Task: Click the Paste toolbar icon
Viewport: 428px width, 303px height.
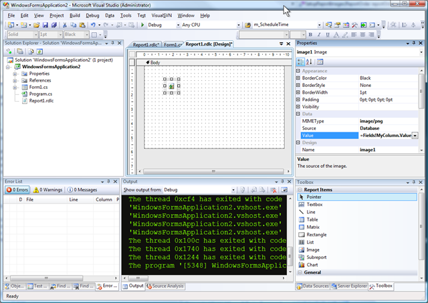Action: tap(82, 25)
